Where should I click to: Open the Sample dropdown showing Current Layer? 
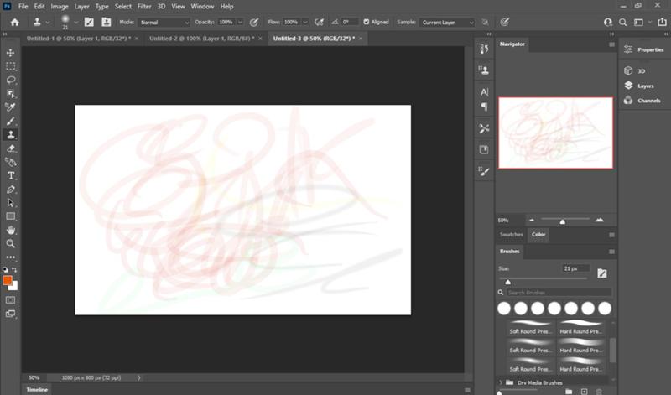(x=447, y=23)
